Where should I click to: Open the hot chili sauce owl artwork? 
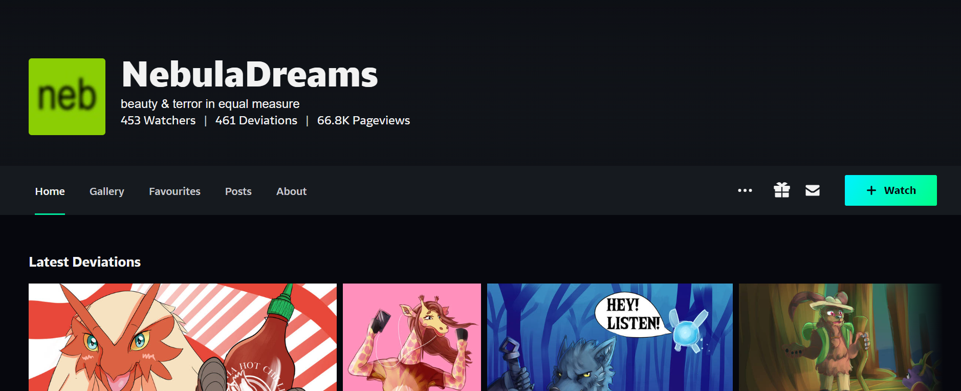[x=183, y=337]
